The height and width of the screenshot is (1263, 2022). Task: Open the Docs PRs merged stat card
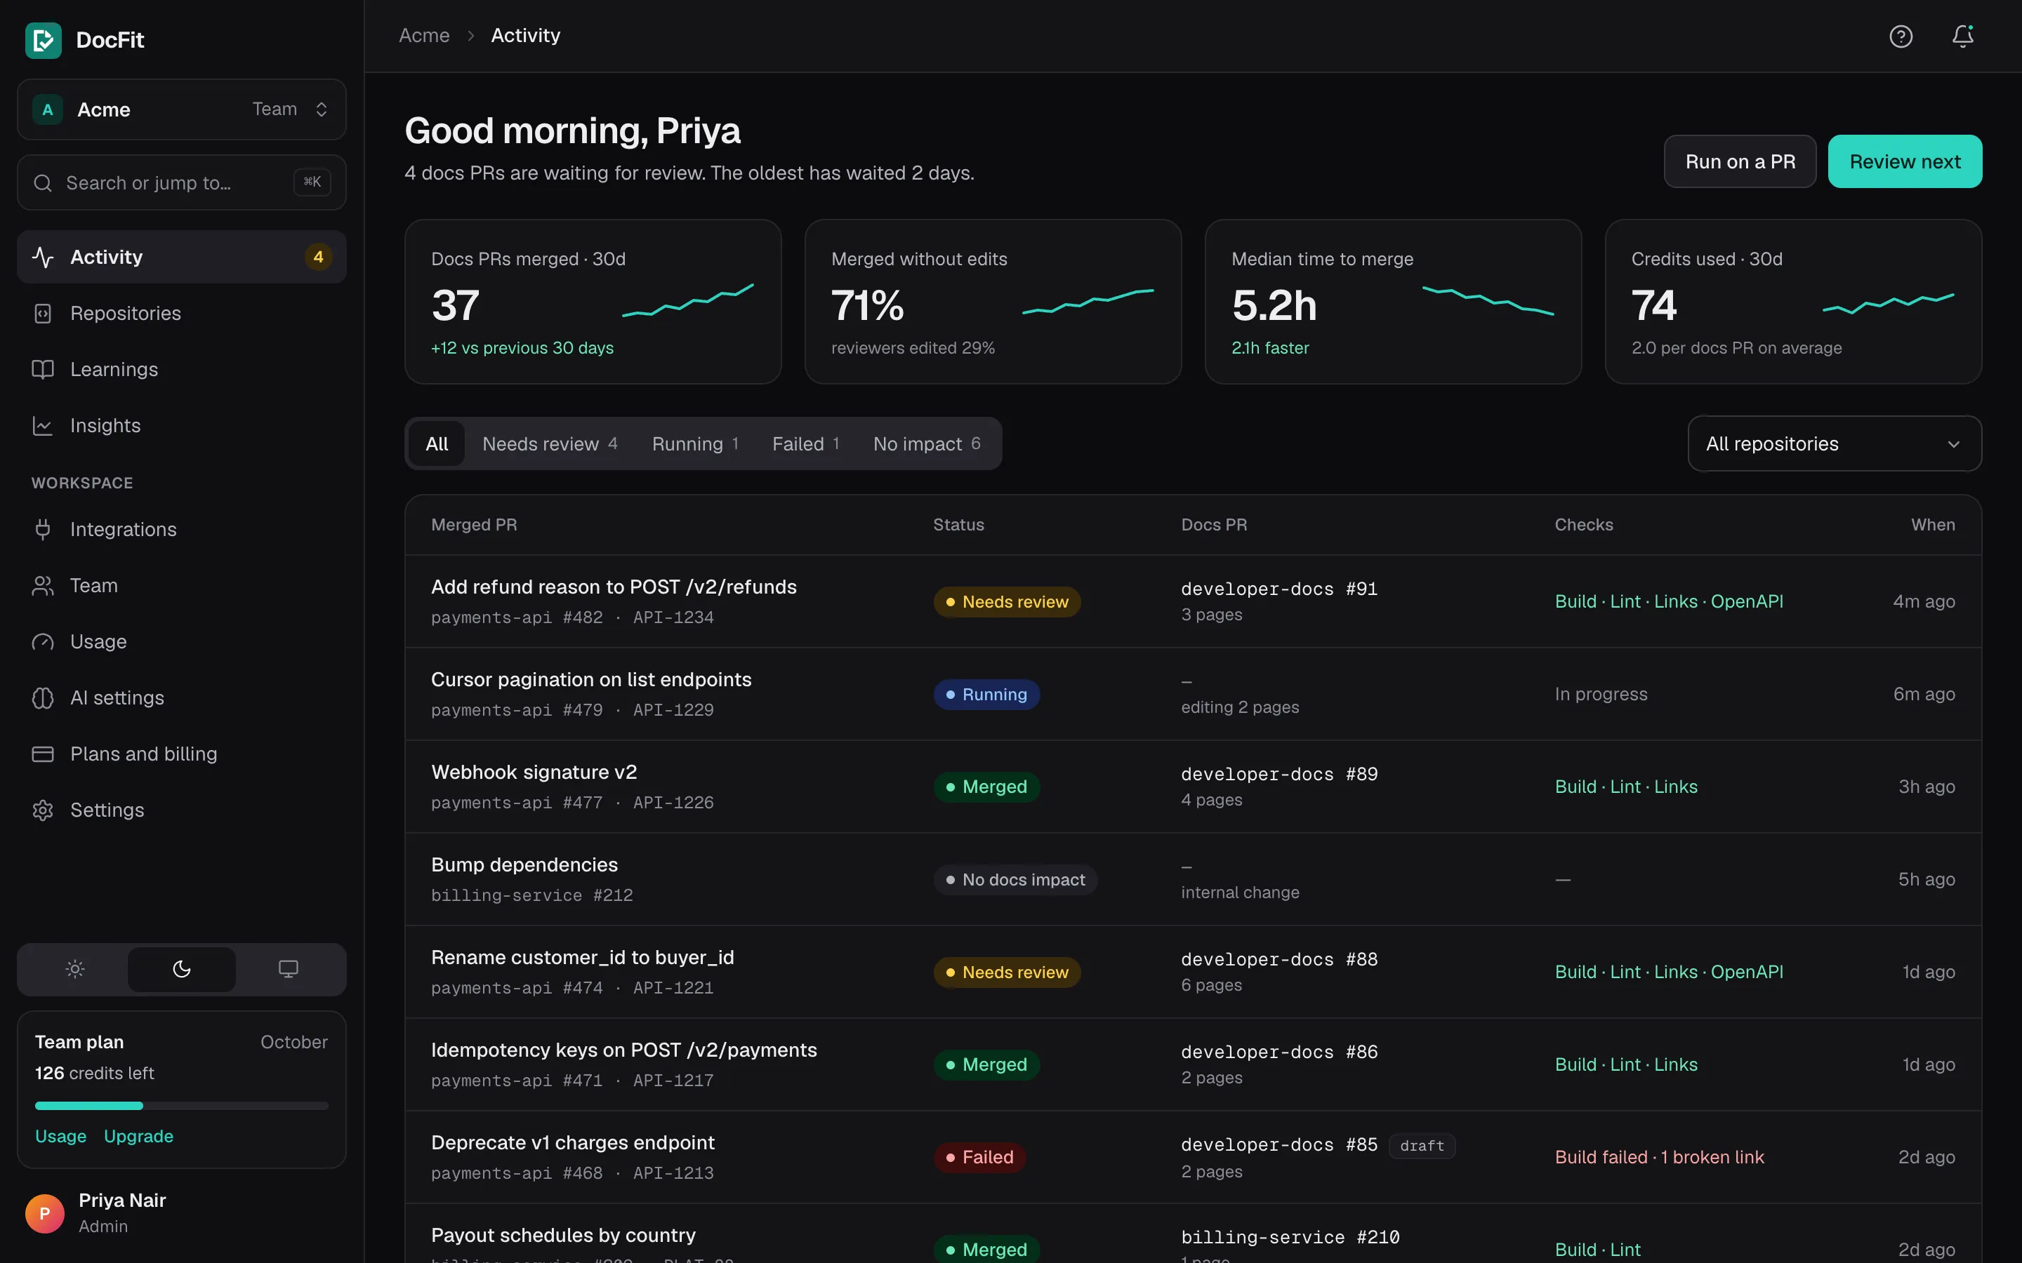[593, 302]
